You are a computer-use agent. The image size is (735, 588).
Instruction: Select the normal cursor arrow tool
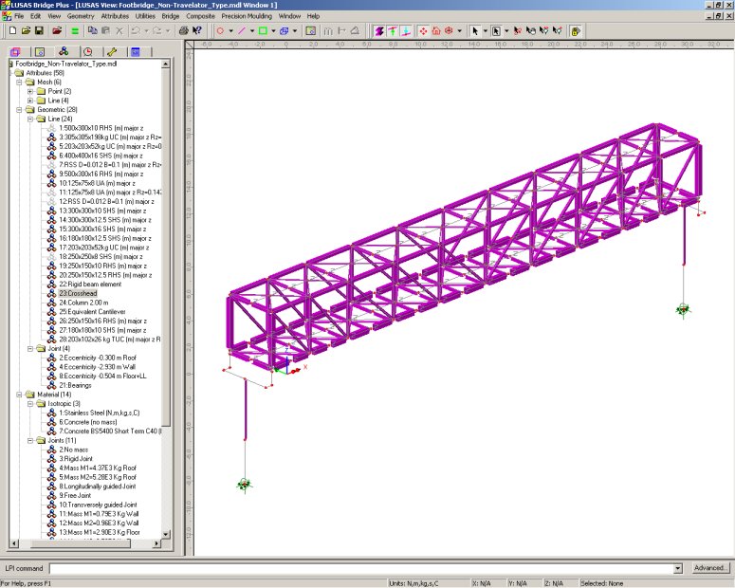click(475, 30)
